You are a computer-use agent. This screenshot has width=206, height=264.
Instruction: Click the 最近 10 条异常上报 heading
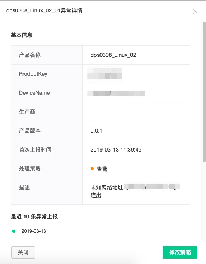(x=34, y=216)
